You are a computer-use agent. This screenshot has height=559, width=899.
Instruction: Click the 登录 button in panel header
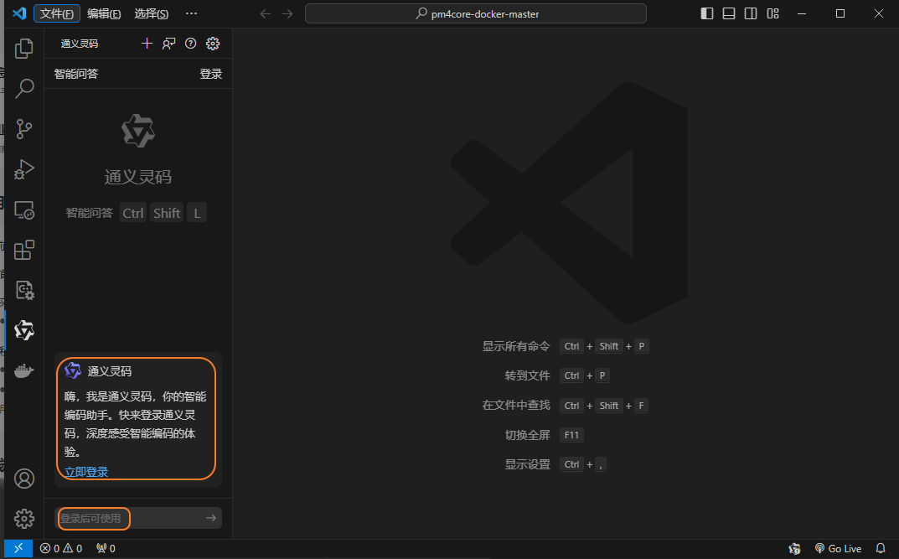pos(211,74)
